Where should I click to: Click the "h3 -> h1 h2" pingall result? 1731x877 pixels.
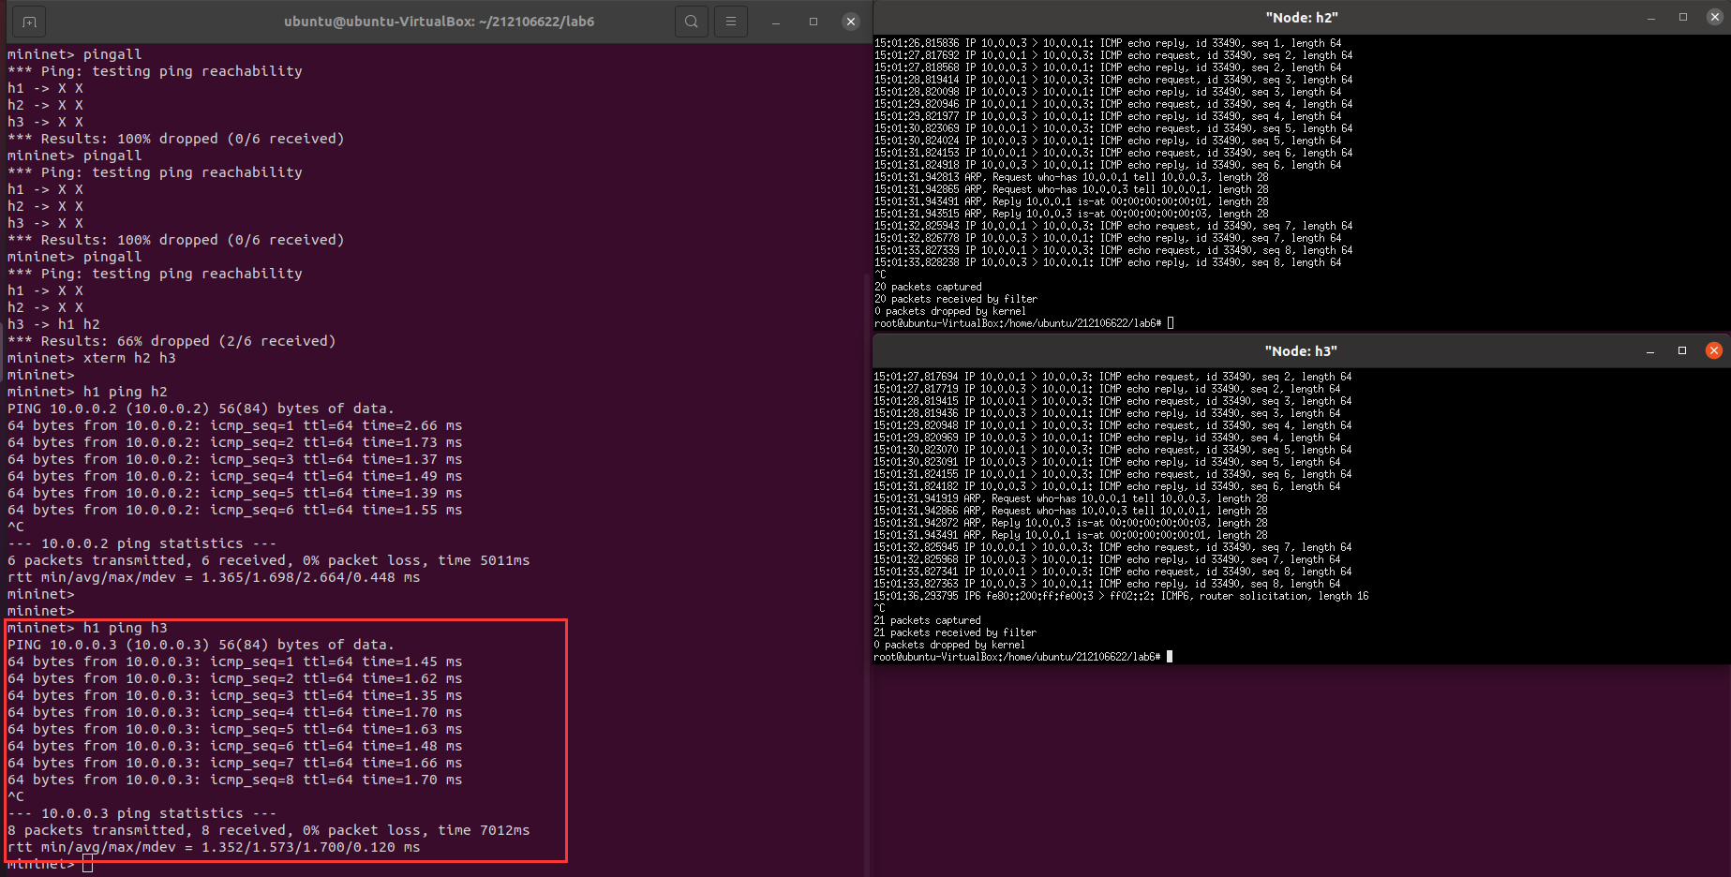[x=53, y=324]
